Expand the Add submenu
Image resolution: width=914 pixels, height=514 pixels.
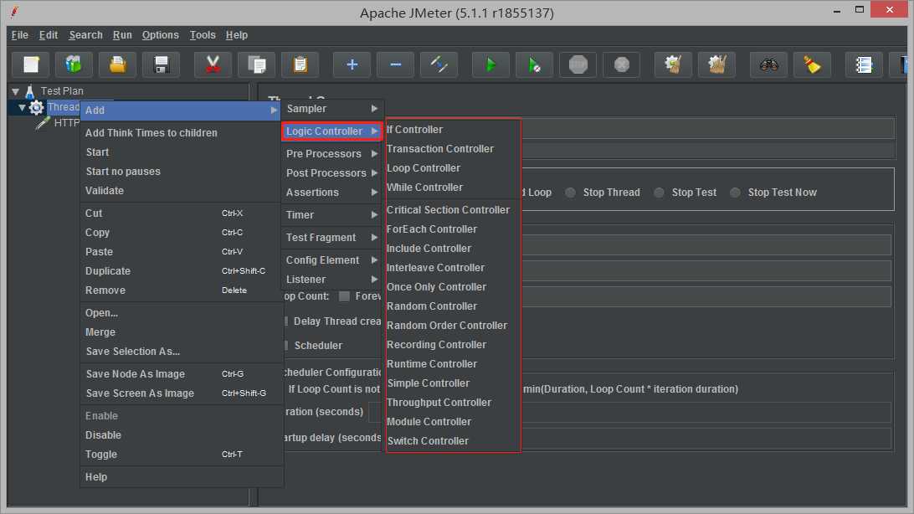(181, 111)
